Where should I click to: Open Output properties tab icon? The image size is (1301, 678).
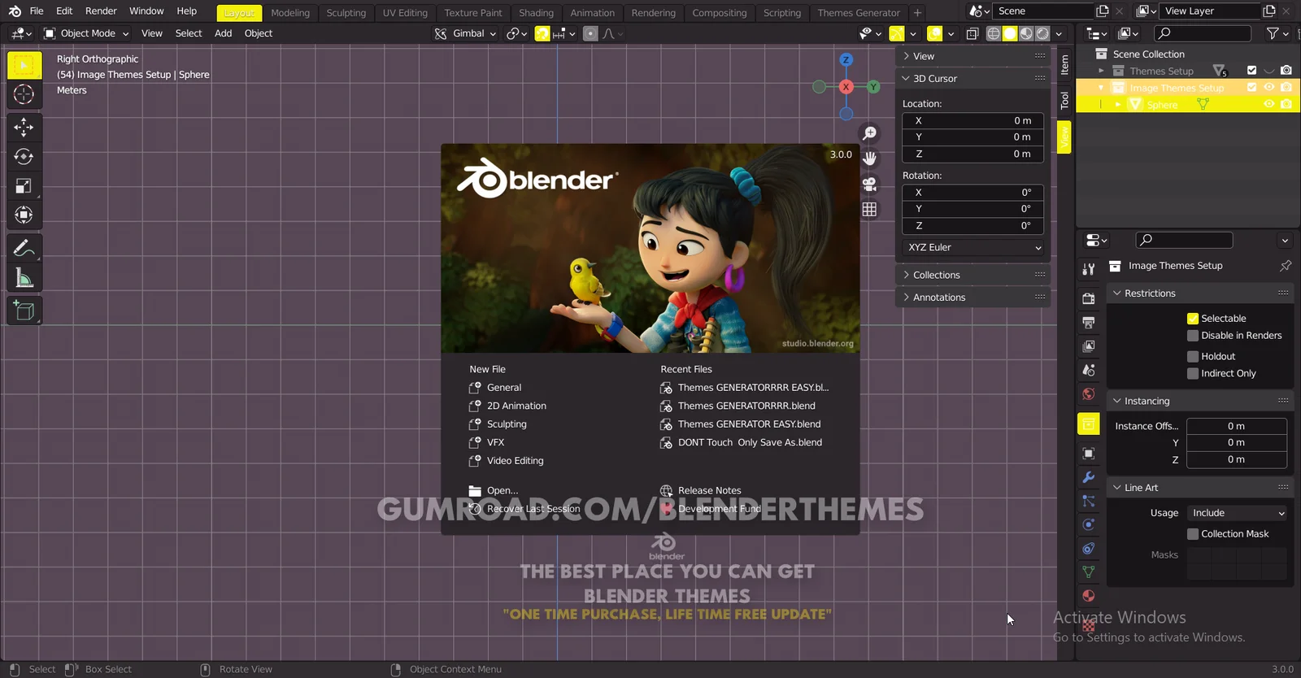coord(1089,322)
